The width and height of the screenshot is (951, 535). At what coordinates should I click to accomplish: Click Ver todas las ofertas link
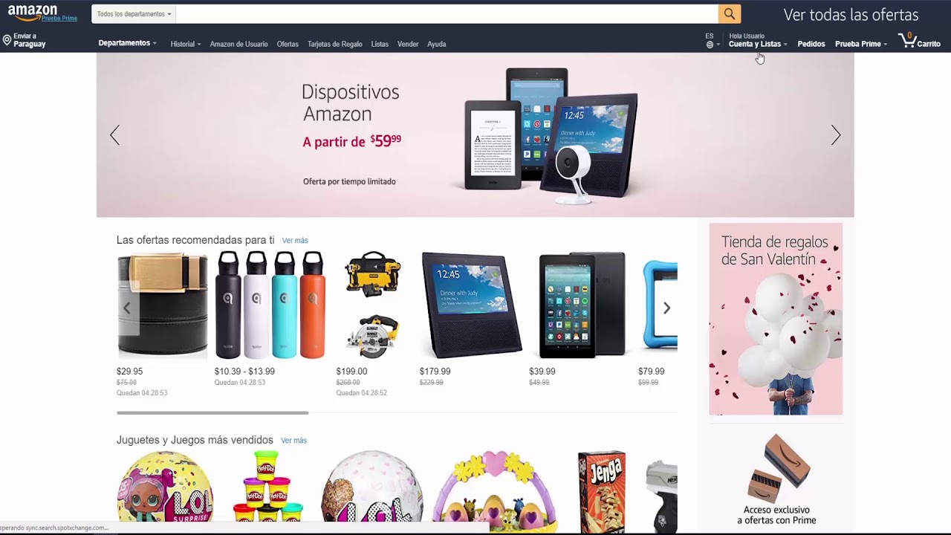[851, 15]
